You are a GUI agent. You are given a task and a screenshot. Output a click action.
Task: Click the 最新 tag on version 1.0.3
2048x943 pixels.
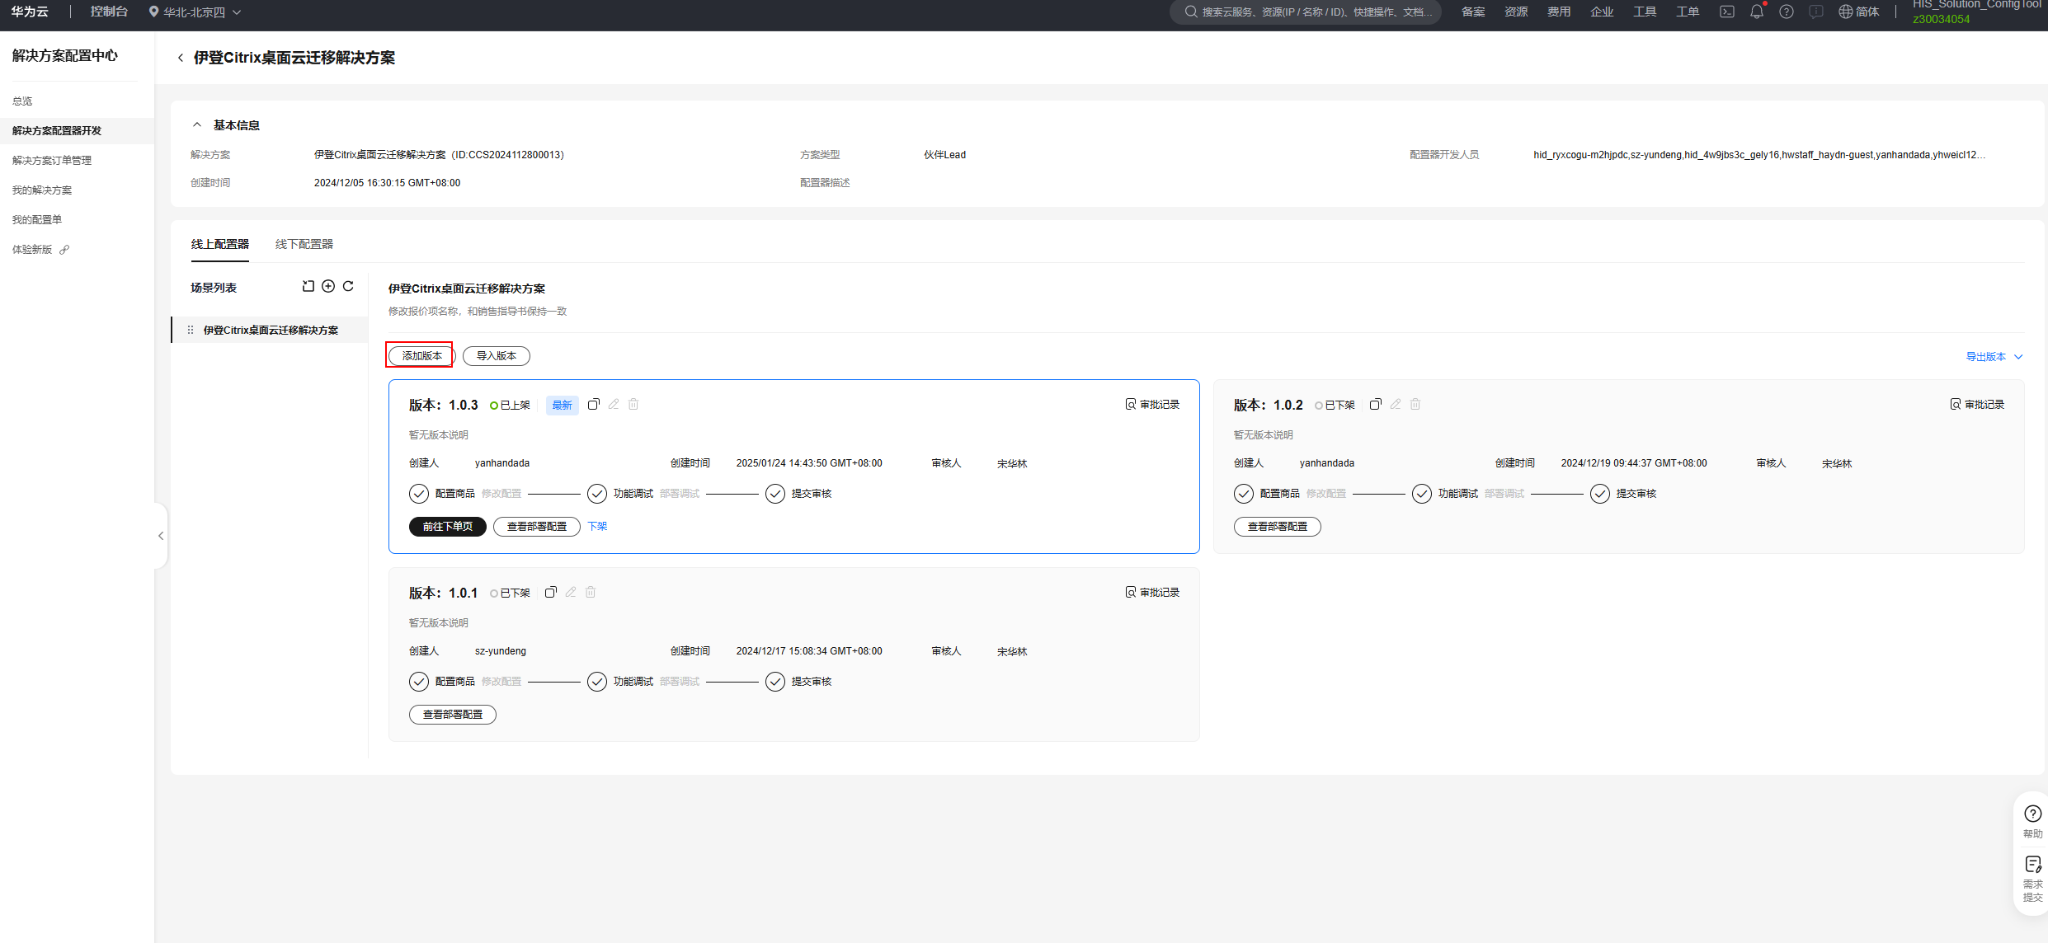point(562,405)
